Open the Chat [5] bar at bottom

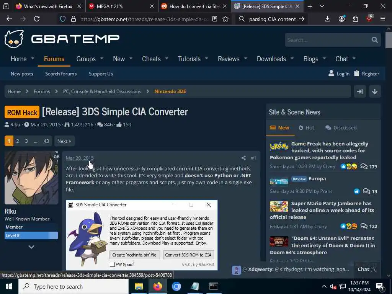367,269
